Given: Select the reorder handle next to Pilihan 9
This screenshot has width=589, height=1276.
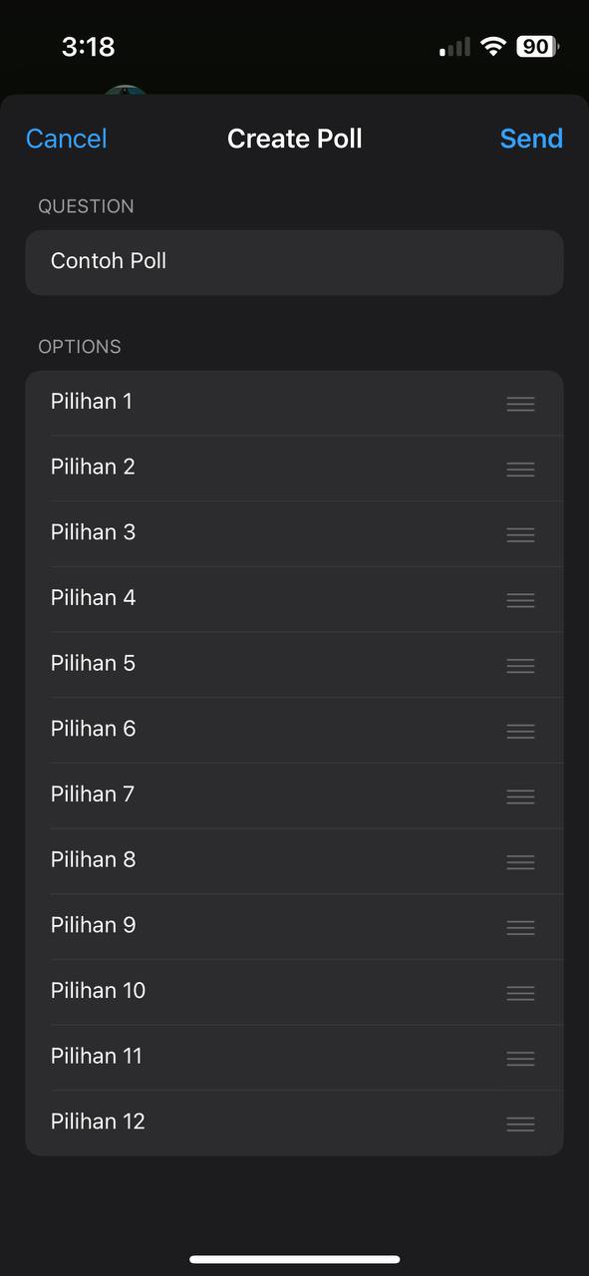Looking at the screenshot, I should tap(520, 927).
